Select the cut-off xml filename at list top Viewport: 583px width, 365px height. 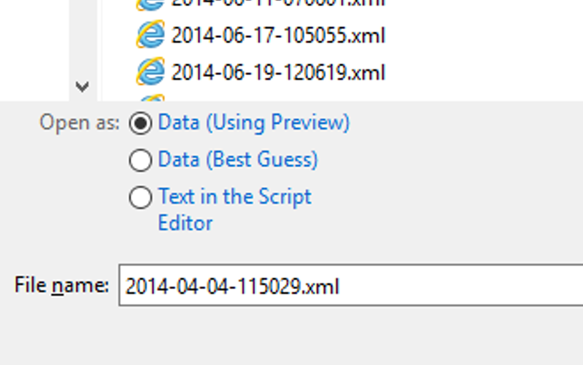pos(278,3)
